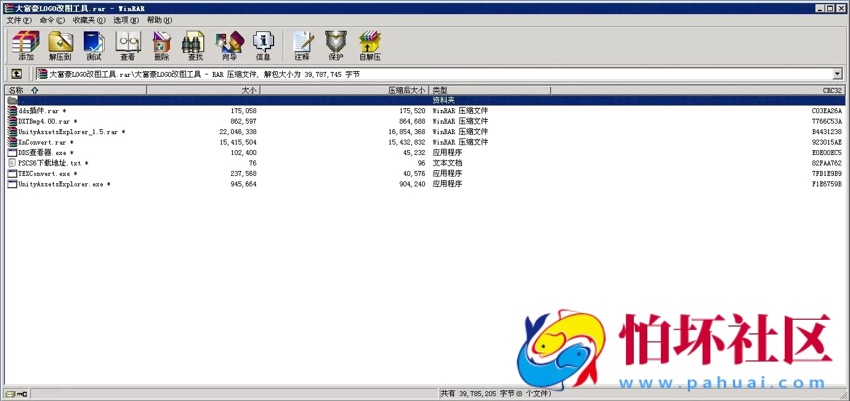850x401 pixels.
Task: Click the 解压到 (Extract To) icon
Action: (x=60, y=46)
